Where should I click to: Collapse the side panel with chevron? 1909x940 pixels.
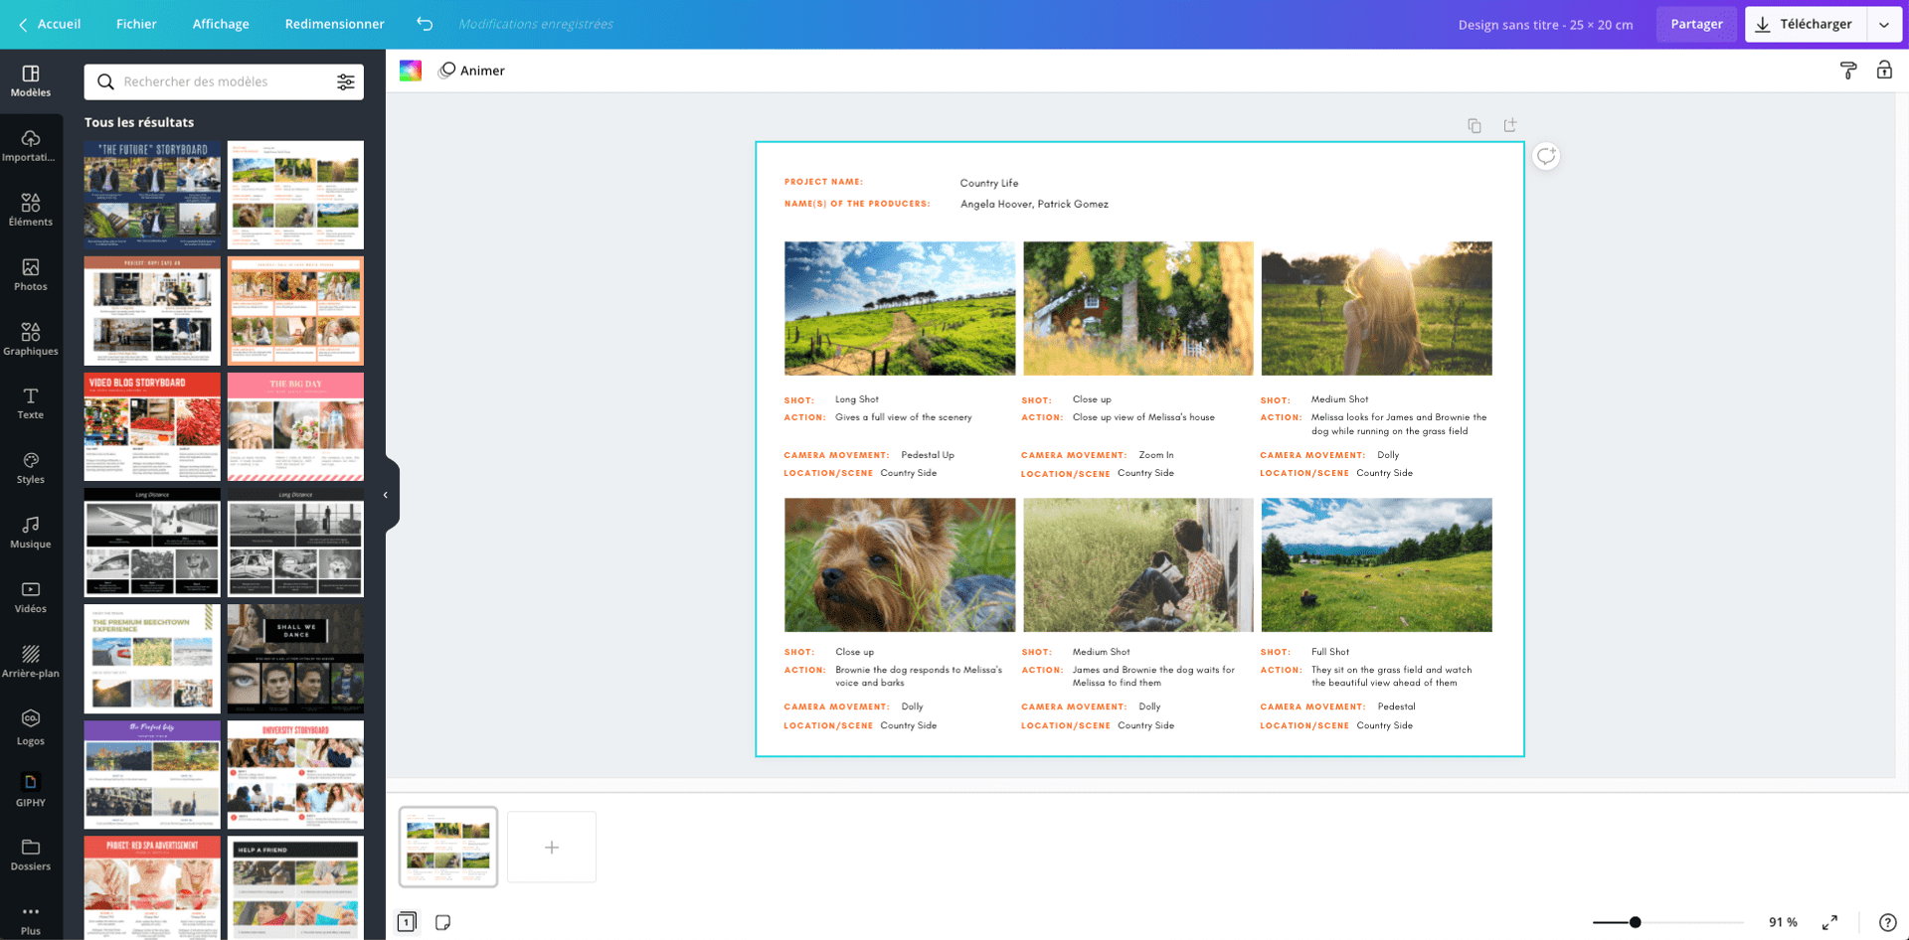(x=386, y=495)
